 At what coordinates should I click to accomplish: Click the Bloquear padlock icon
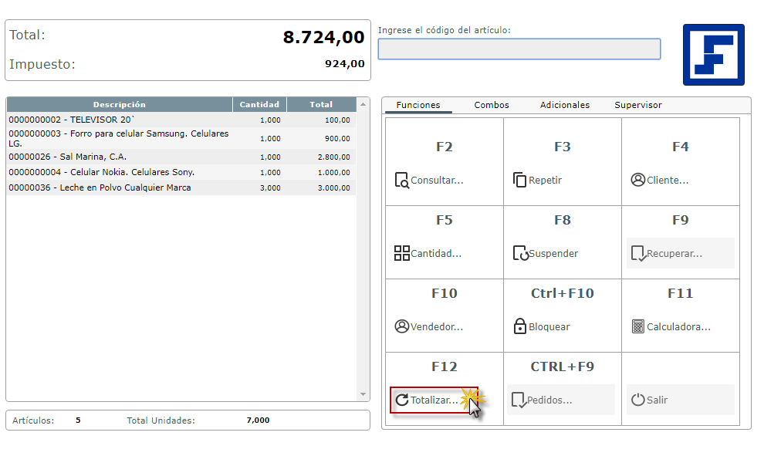(519, 326)
